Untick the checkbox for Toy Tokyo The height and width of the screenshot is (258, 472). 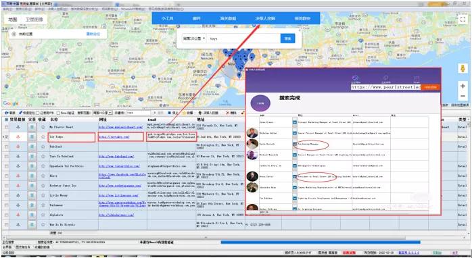6,137
